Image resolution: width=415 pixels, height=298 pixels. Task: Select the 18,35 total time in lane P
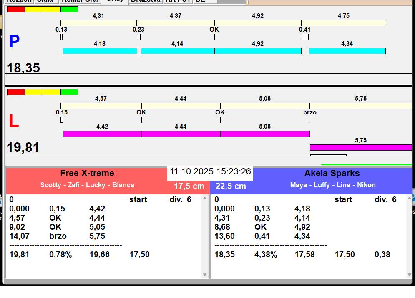point(23,68)
